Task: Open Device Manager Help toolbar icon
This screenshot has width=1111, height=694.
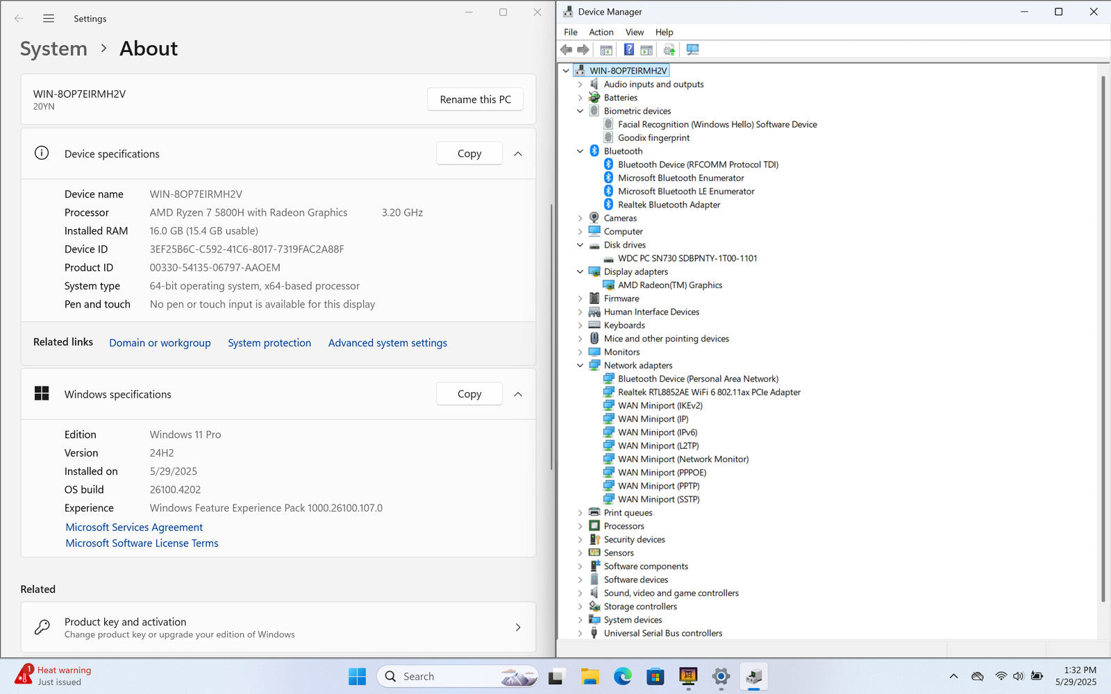Action: (x=628, y=50)
